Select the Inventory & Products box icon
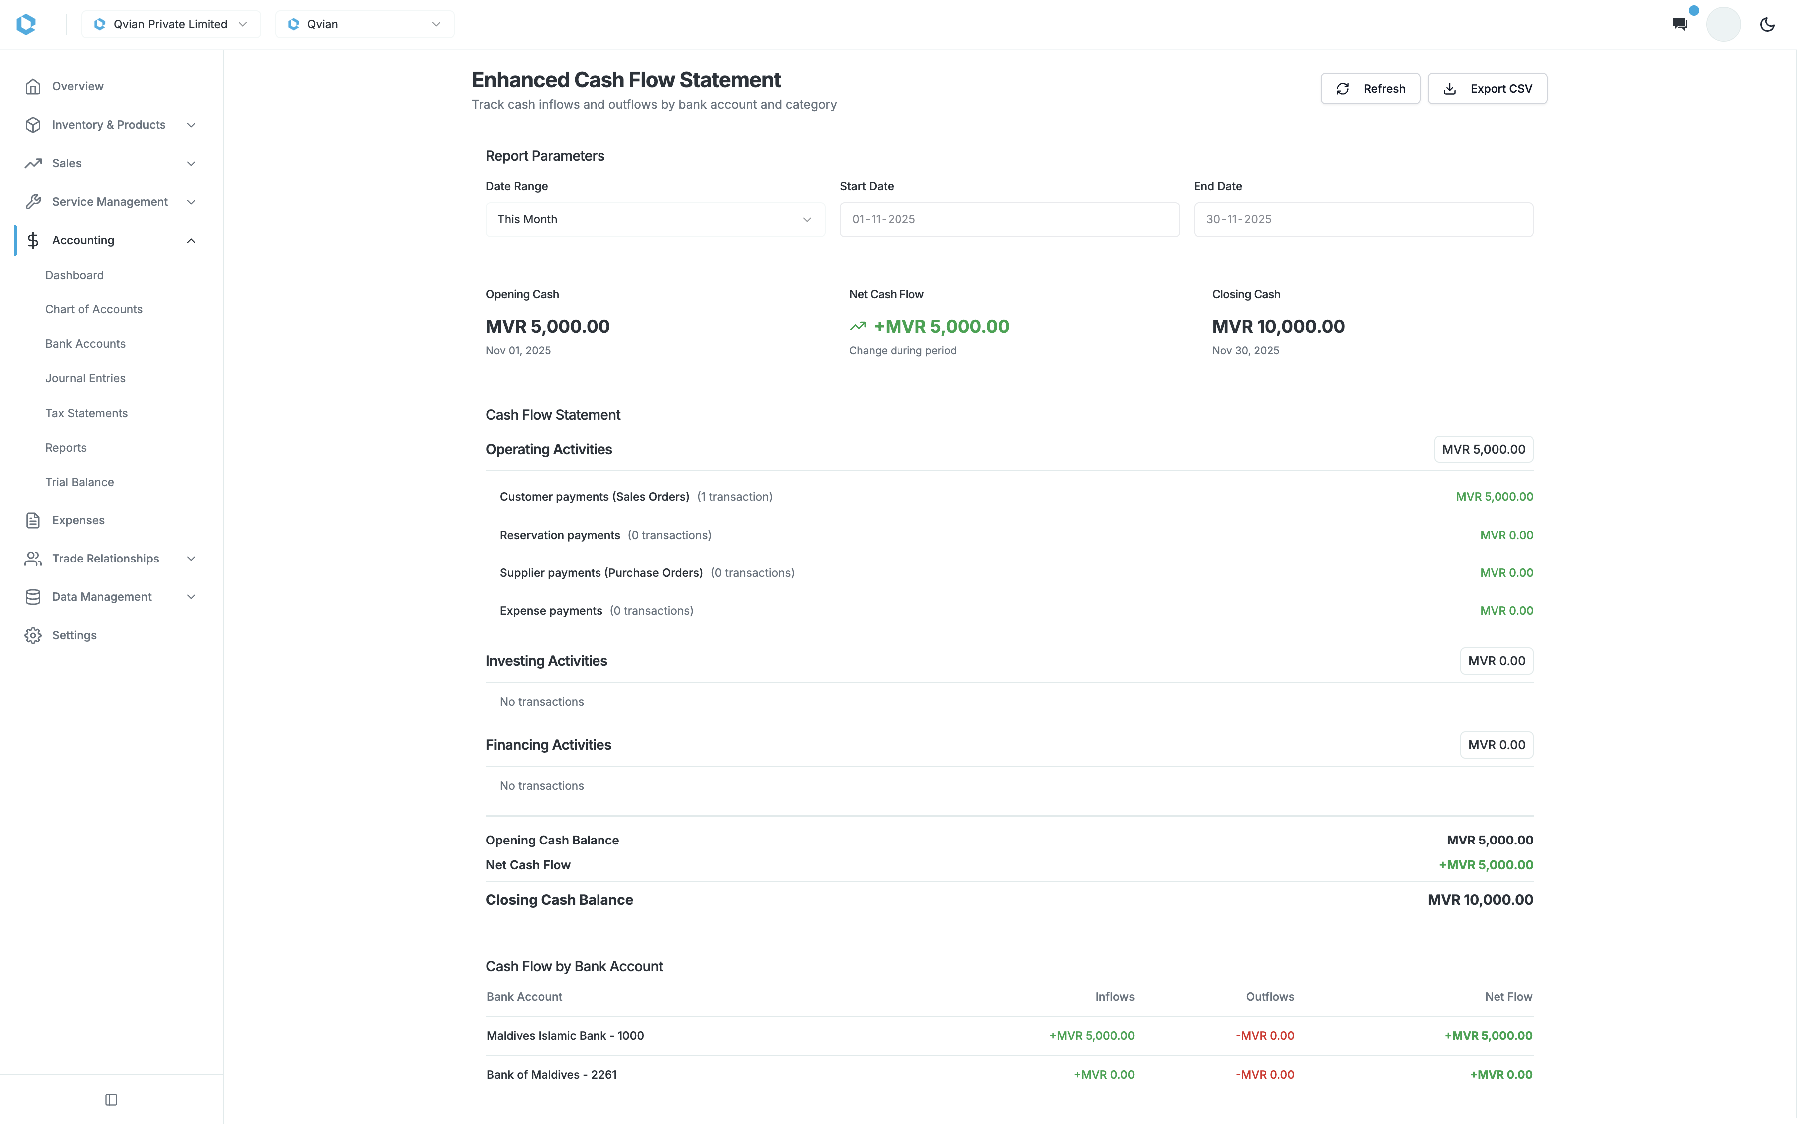Image resolution: width=1797 pixels, height=1124 pixels. 33,124
